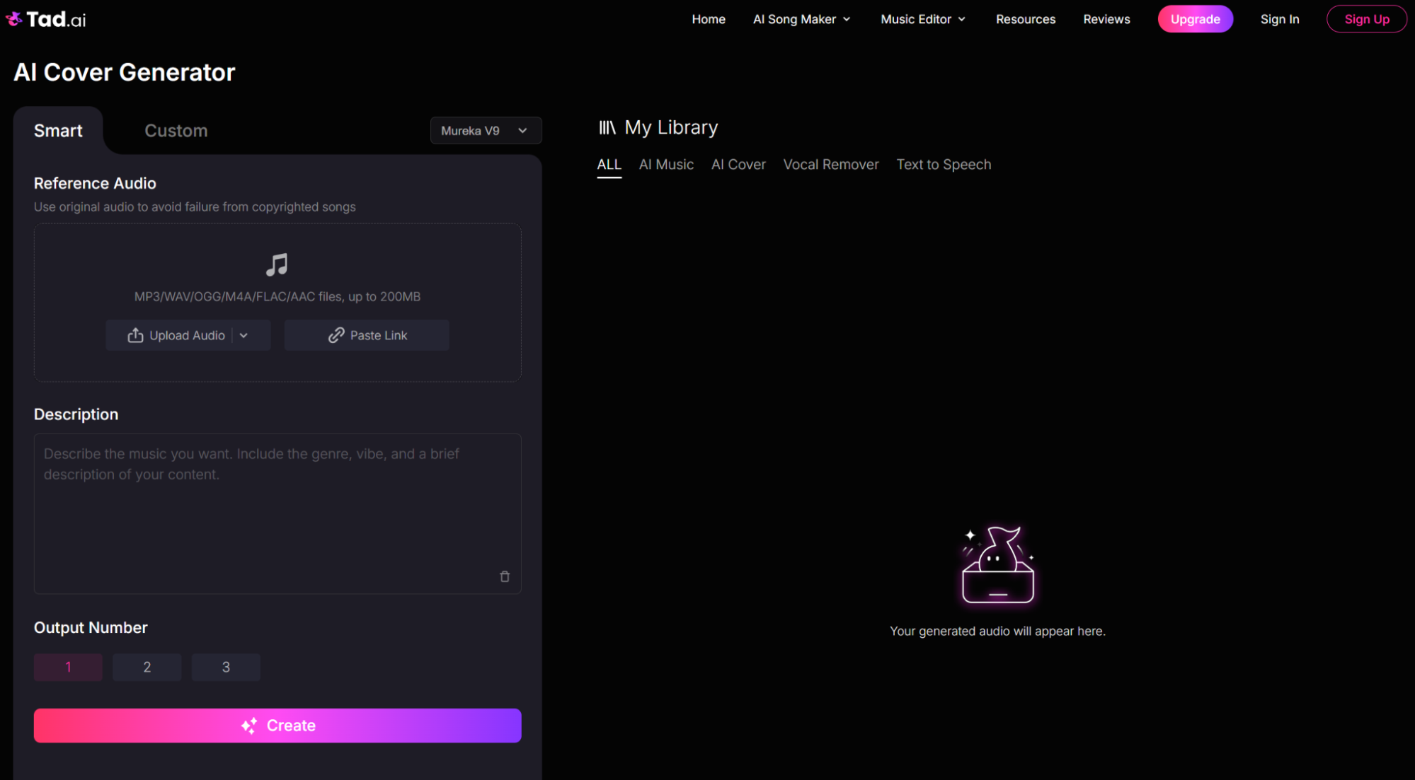Expand the Upload Audio dropdown arrow
The image size is (1415, 780).
[244, 335]
